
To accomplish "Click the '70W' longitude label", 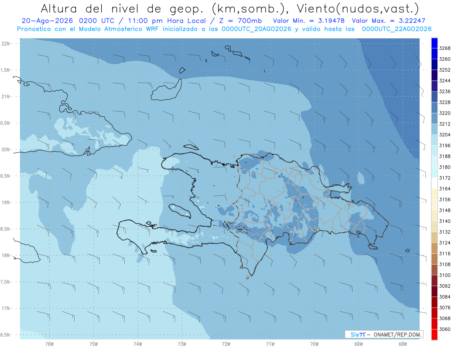I will pos(315,344).
